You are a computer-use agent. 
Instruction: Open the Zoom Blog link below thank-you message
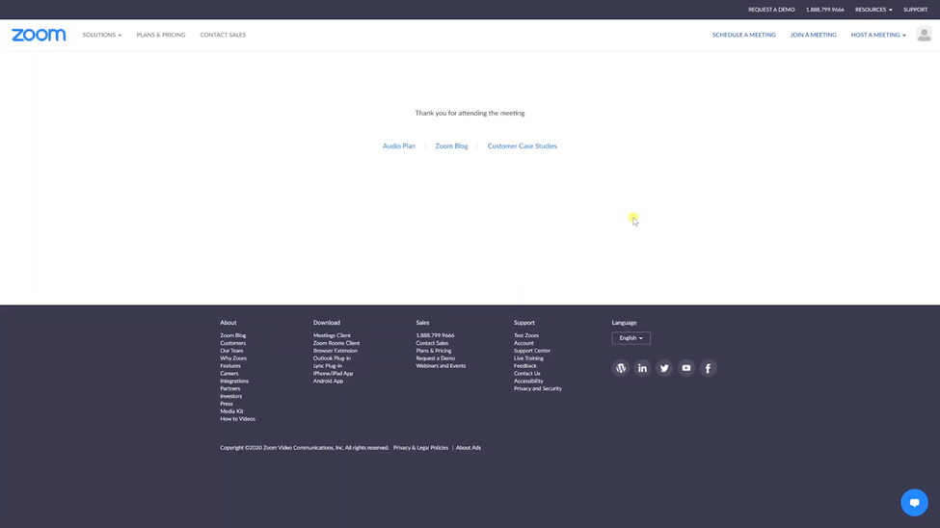pos(451,145)
